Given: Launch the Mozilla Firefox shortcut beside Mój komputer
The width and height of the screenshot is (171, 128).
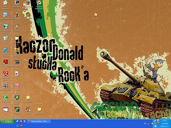Looking at the screenshot, I should tap(17, 16).
